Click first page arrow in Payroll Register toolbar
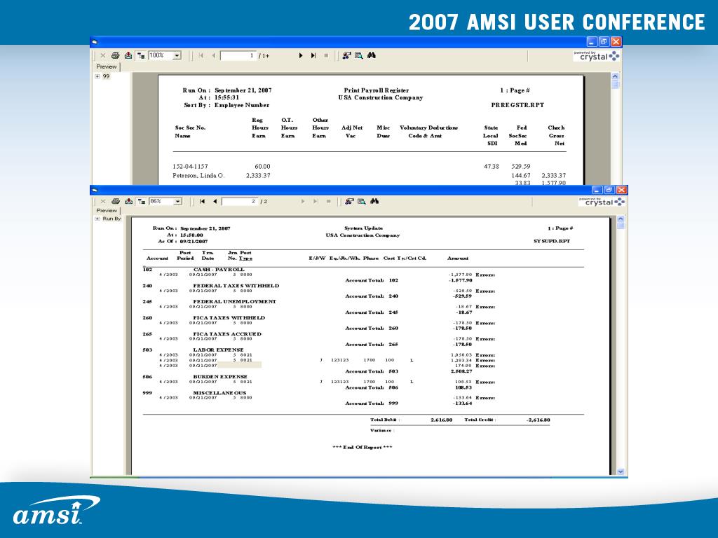 201,55
